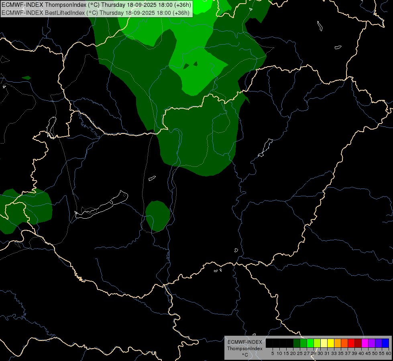
Task: Click the pale yellow 30–31 legend swatch
Action: tap(324, 343)
